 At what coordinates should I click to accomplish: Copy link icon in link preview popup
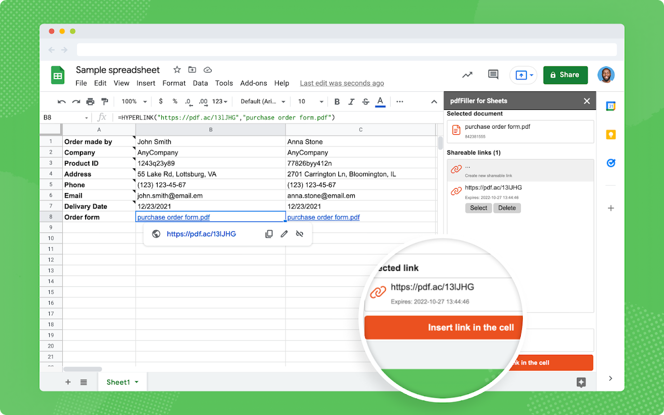[269, 234]
